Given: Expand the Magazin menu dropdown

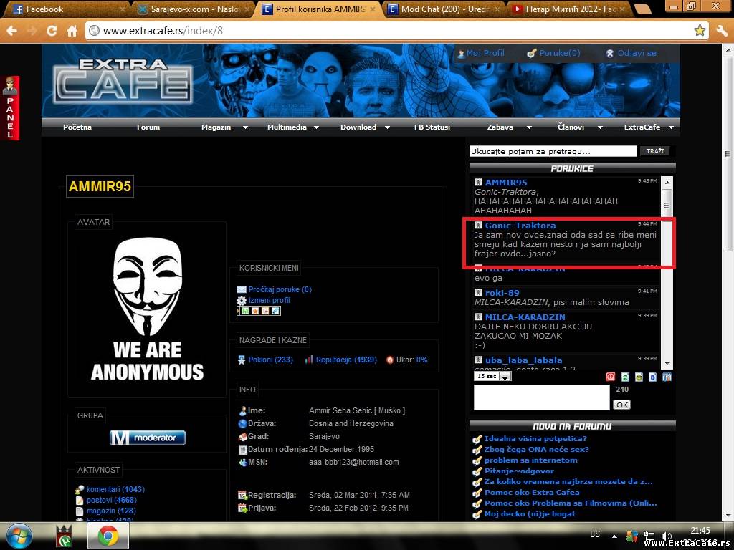Looking at the screenshot, I should pyautogui.click(x=245, y=127).
